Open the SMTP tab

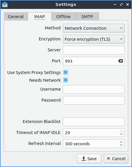coord(87,17)
